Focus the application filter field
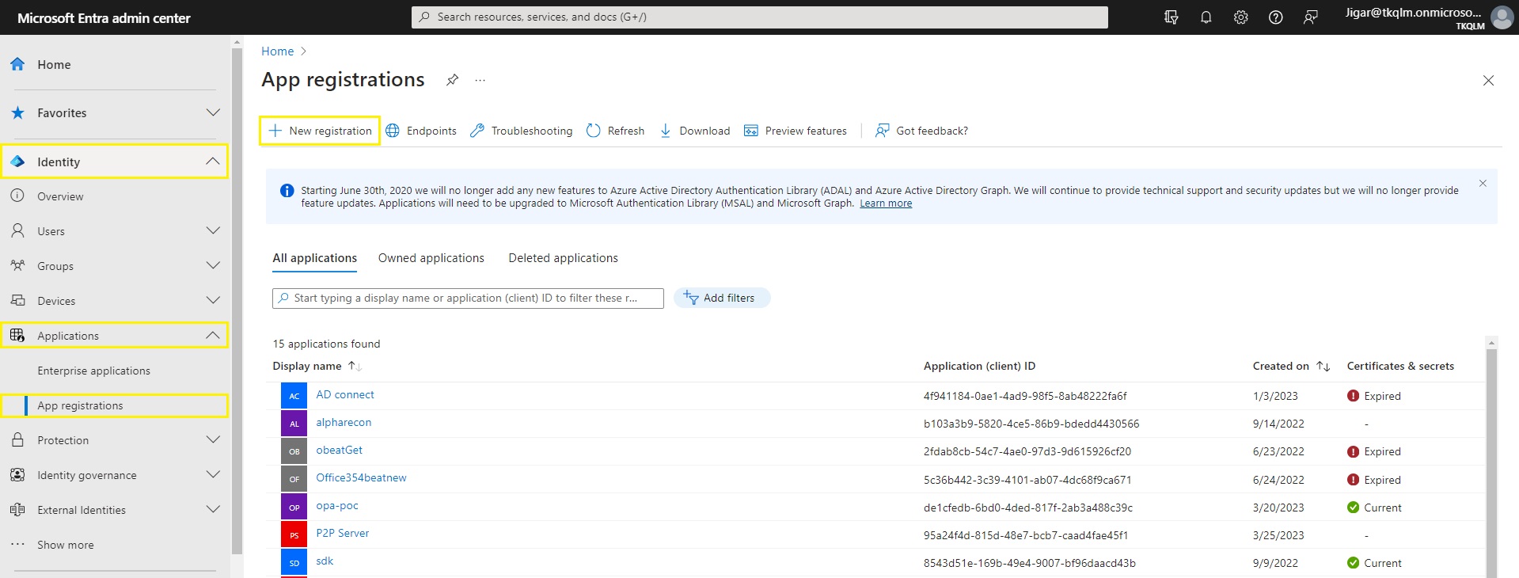1519x578 pixels. 468,298
